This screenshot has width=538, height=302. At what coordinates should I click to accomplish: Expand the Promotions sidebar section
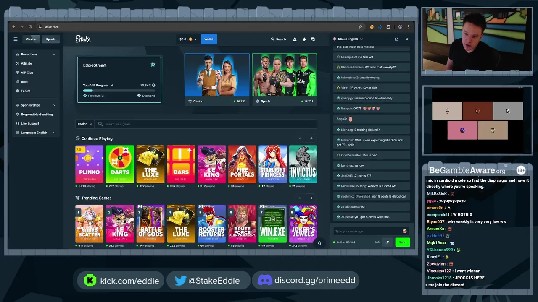[x=35, y=54]
